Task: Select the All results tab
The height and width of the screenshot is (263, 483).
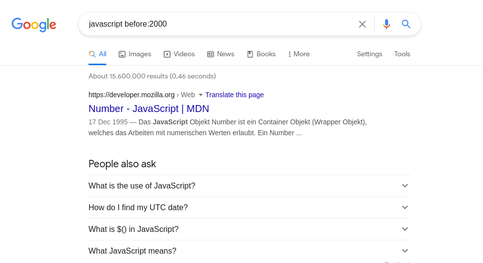Action: coord(97,54)
